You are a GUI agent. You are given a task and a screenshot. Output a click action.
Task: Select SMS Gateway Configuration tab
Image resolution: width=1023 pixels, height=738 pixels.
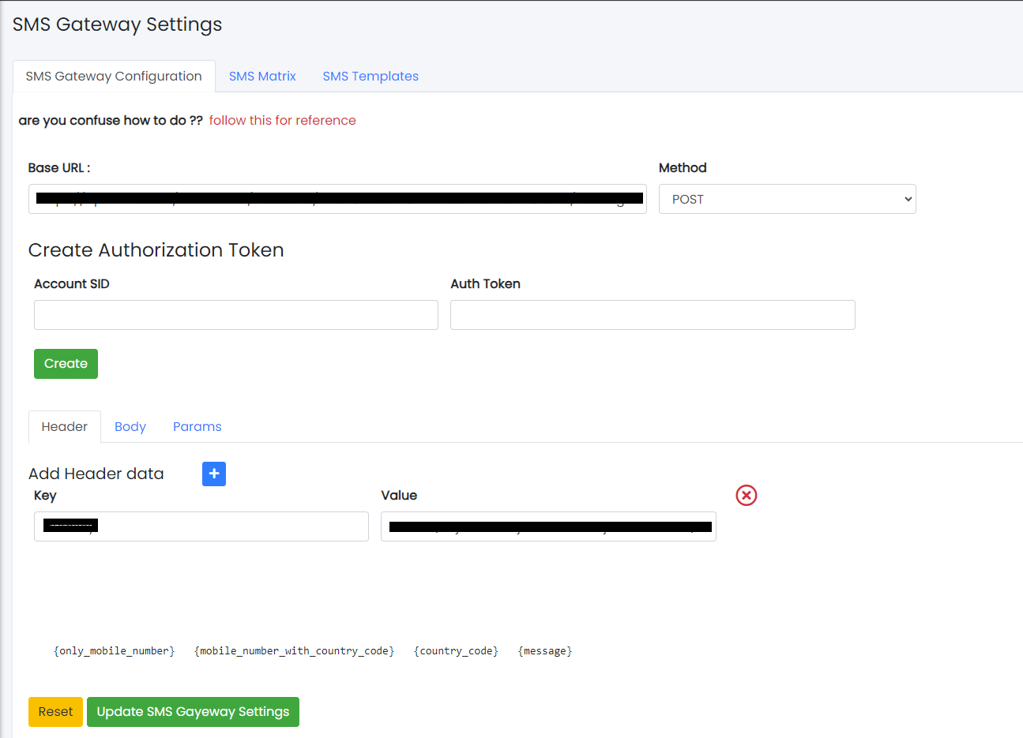coord(114,77)
